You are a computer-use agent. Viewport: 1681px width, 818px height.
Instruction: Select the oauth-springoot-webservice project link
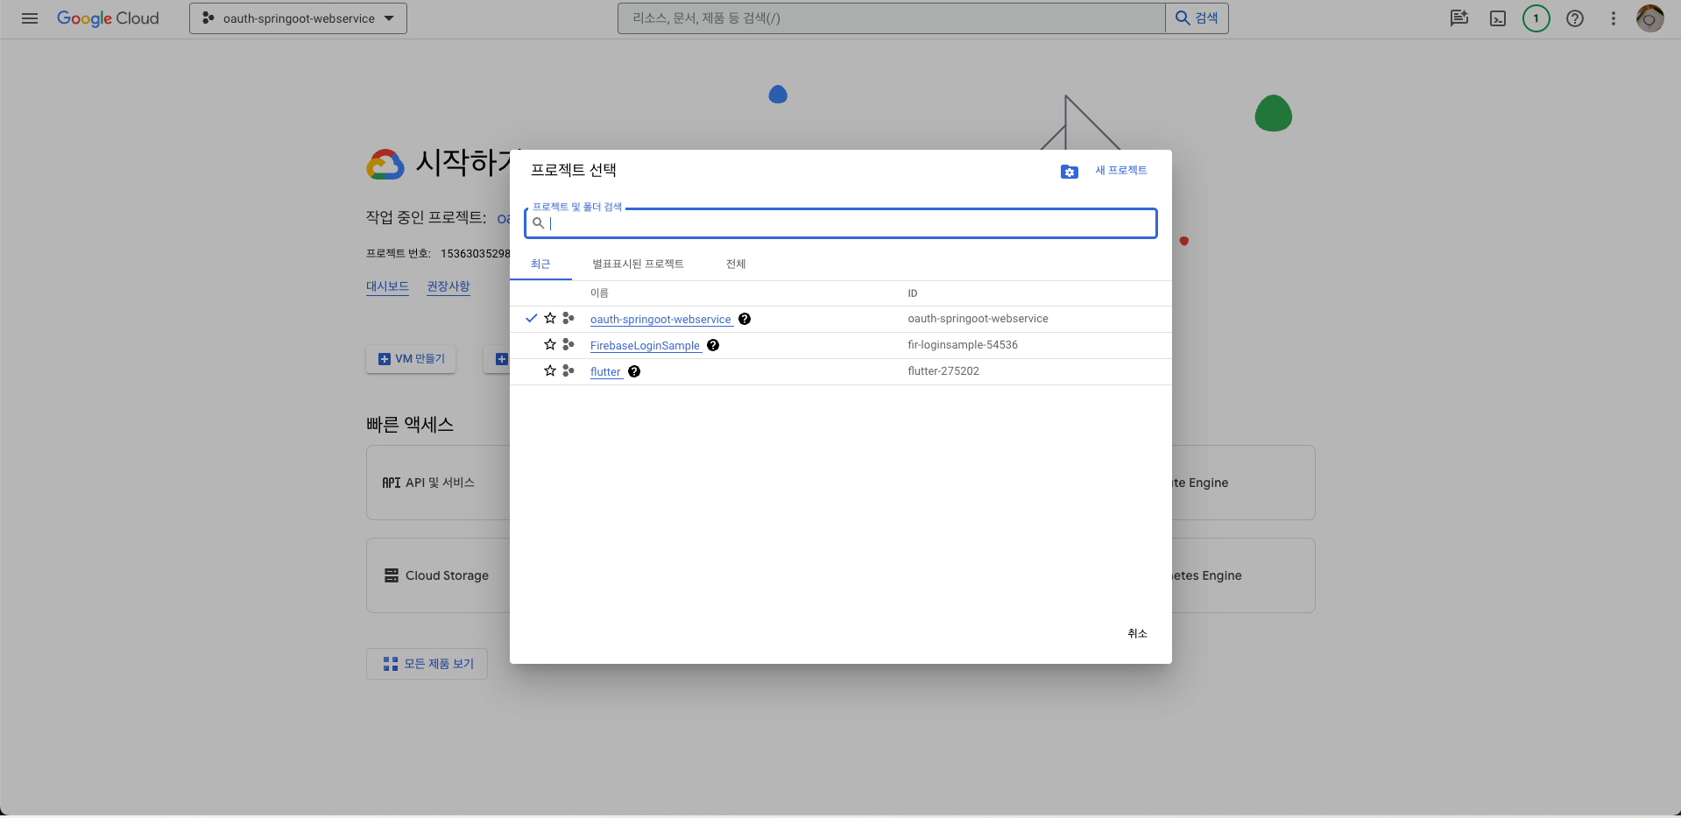pos(660,320)
